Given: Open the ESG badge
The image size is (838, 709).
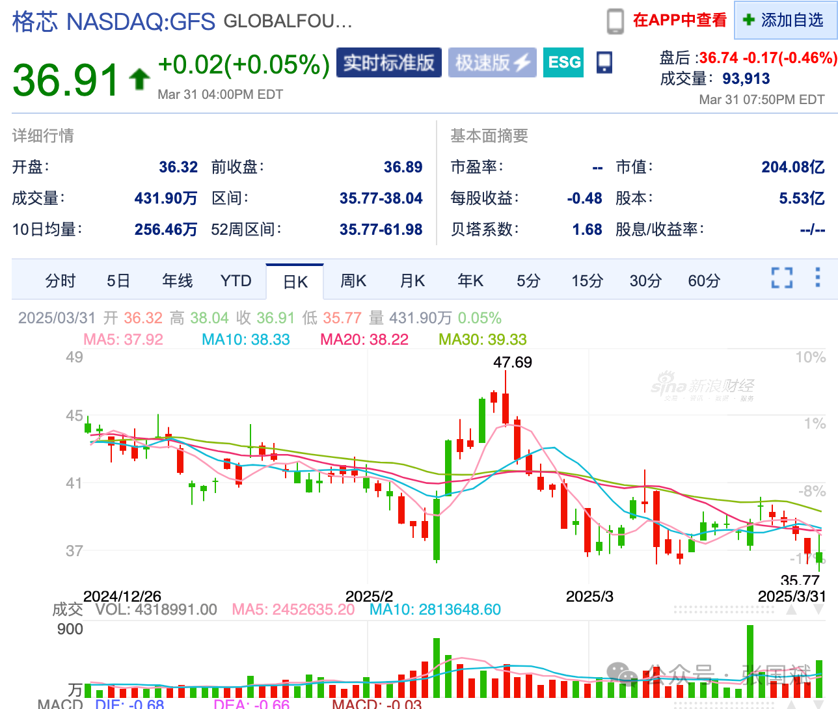Looking at the screenshot, I should tap(563, 62).
